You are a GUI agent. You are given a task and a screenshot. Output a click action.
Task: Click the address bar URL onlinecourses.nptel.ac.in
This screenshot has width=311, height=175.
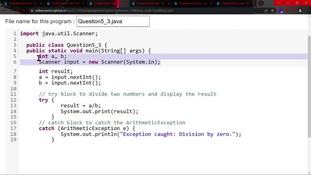point(104,11)
